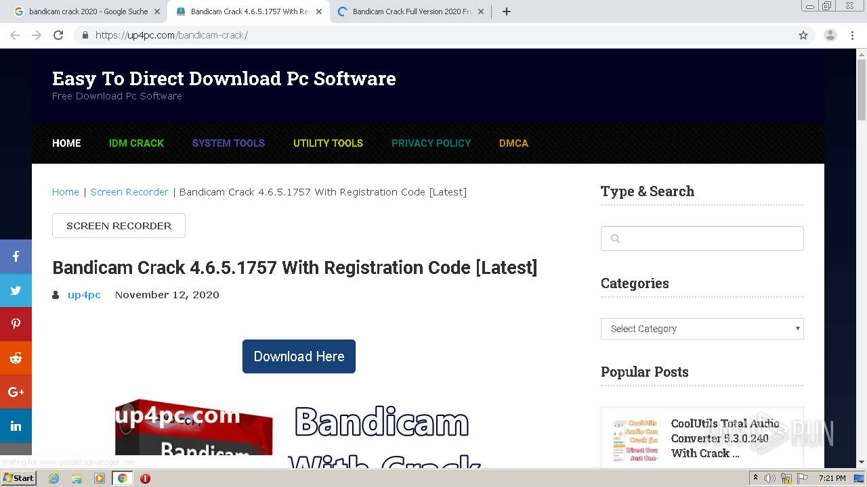
Task: Click the browser back arrow
Action: tap(15, 35)
